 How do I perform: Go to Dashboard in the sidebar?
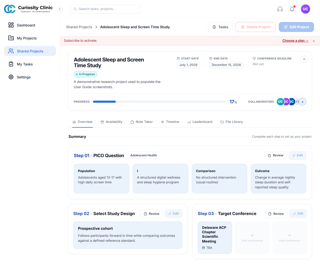(30, 25)
